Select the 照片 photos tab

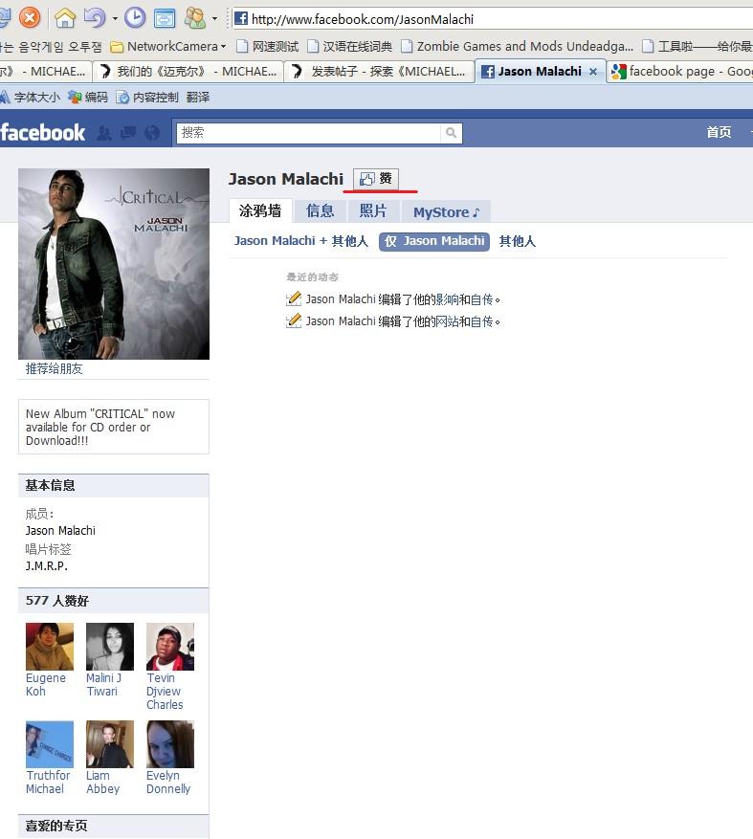coord(373,210)
